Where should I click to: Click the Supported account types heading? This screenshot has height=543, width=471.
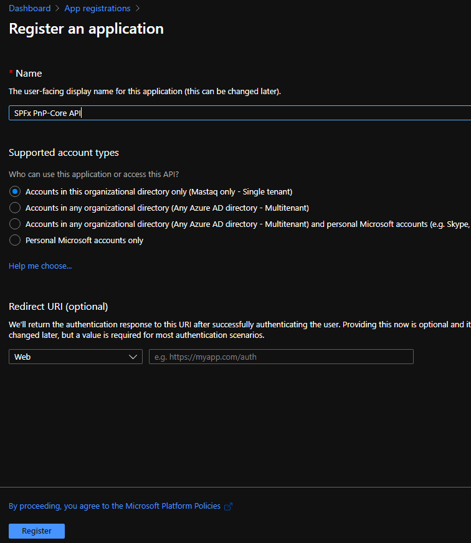tap(64, 153)
